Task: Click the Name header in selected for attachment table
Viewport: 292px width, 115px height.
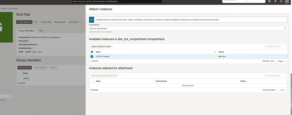Action: [98, 81]
